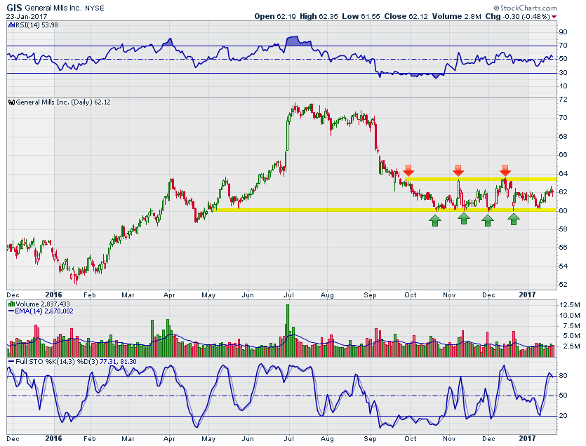Click the RSI(14) 53.98 label

36,25
